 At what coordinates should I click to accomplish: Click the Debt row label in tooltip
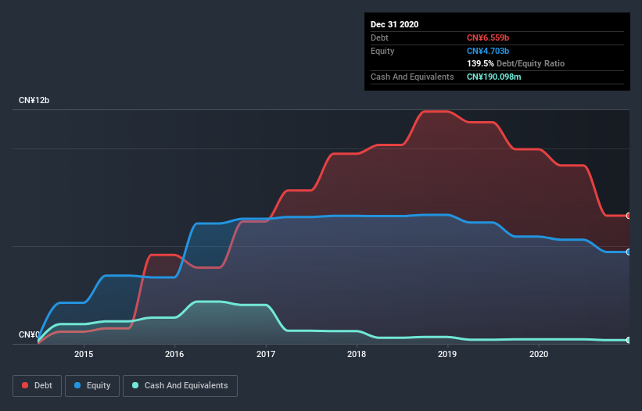pyautogui.click(x=379, y=38)
